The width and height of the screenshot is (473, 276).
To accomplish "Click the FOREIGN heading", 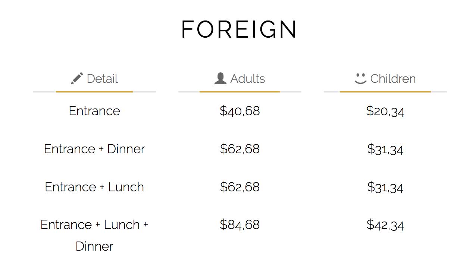I will [x=239, y=29].
